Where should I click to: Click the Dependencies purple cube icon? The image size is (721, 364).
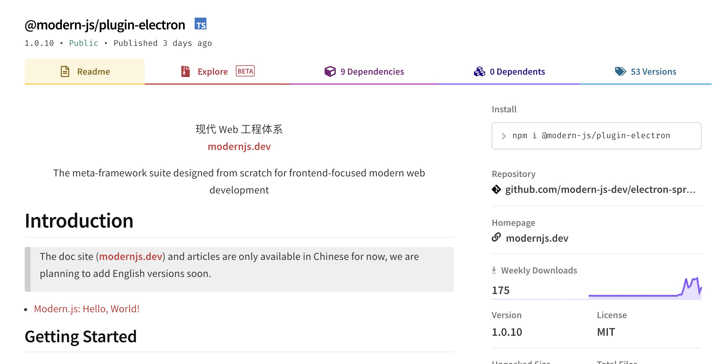click(x=330, y=71)
